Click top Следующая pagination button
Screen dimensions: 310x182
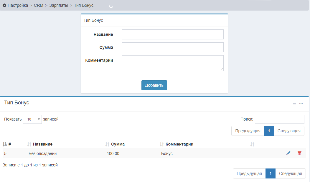tap(289, 131)
